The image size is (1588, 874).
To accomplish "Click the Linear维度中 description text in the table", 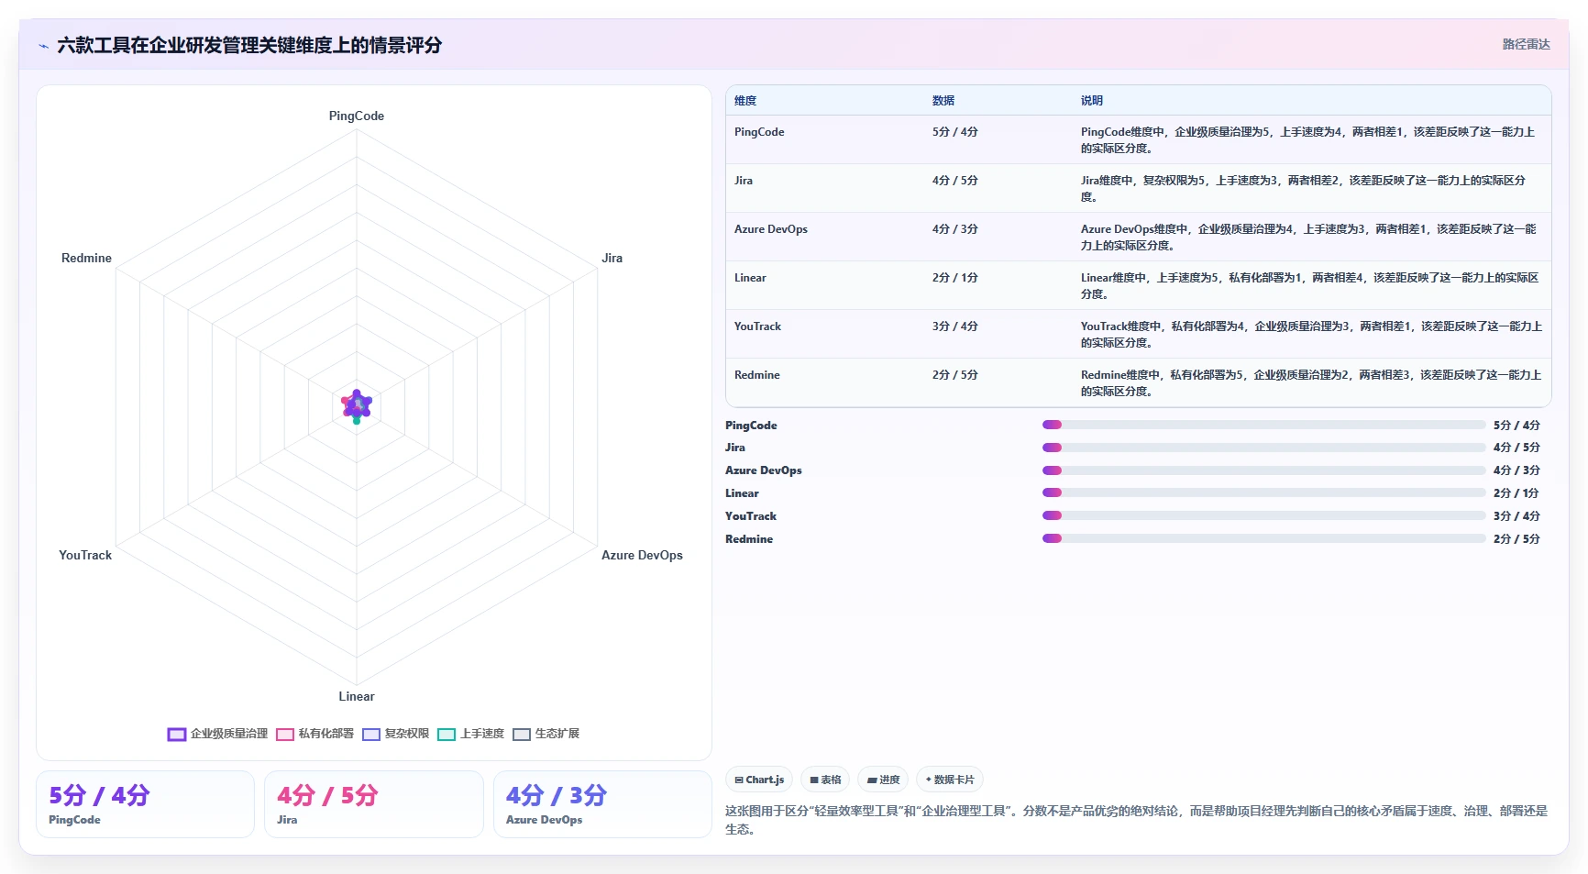I will point(1309,286).
